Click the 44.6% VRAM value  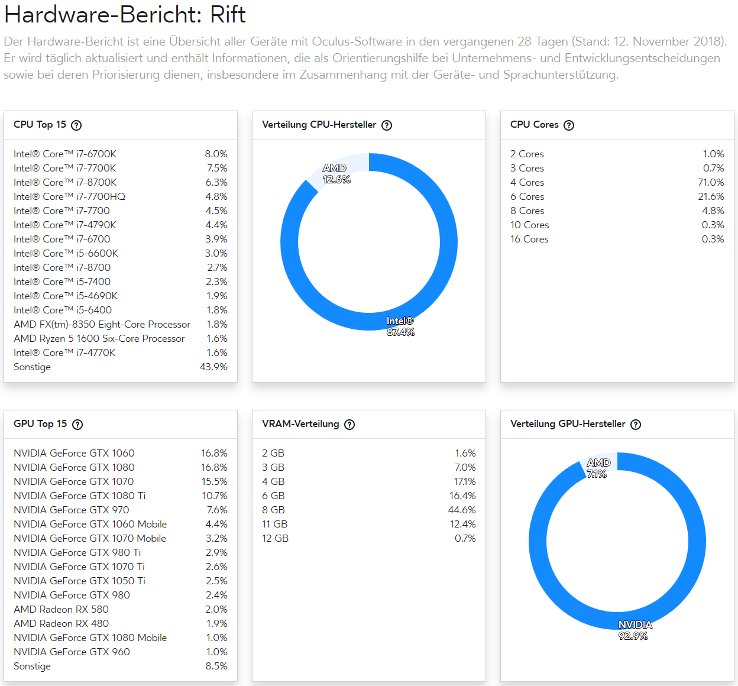462,510
